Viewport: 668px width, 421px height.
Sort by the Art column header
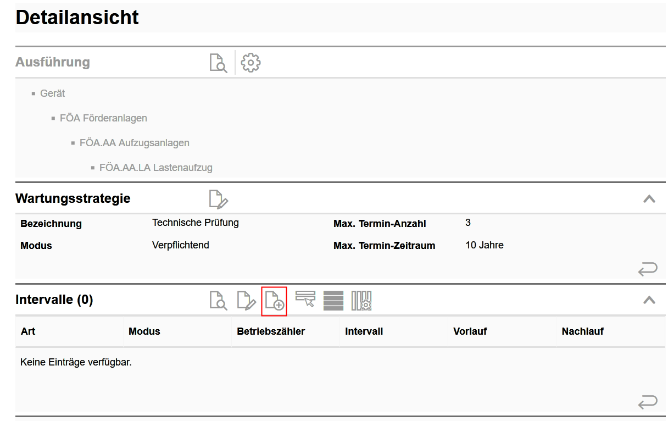tap(28, 331)
